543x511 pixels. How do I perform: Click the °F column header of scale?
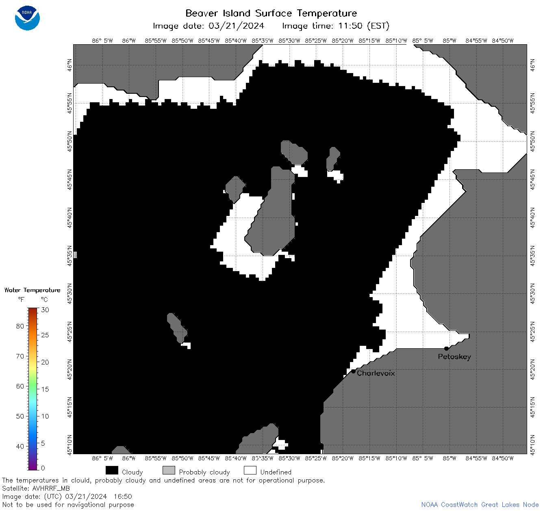21,300
